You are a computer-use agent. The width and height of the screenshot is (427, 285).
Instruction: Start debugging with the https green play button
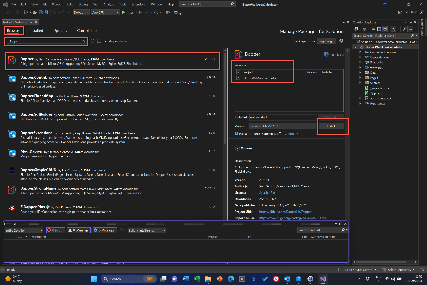(x=123, y=12)
